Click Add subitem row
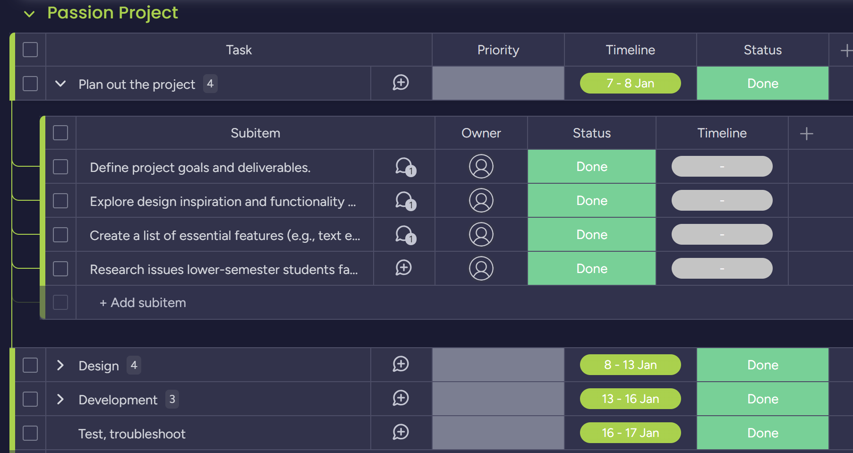The height and width of the screenshot is (453, 853). 143,303
